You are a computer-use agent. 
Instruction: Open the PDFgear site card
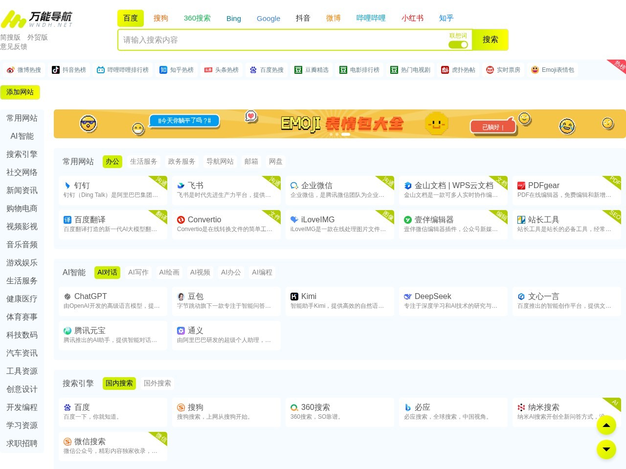[567, 190]
